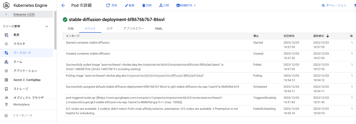Viewport: 356px width, 124px height.
Task: Click the 最終検知 sort arrow icon
Action: pos(328,36)
